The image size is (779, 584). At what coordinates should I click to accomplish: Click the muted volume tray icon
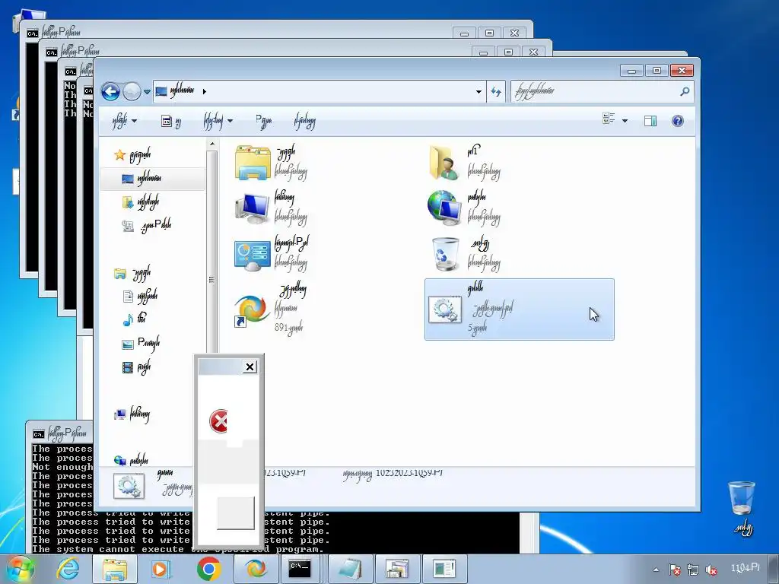tap(711, 570)
